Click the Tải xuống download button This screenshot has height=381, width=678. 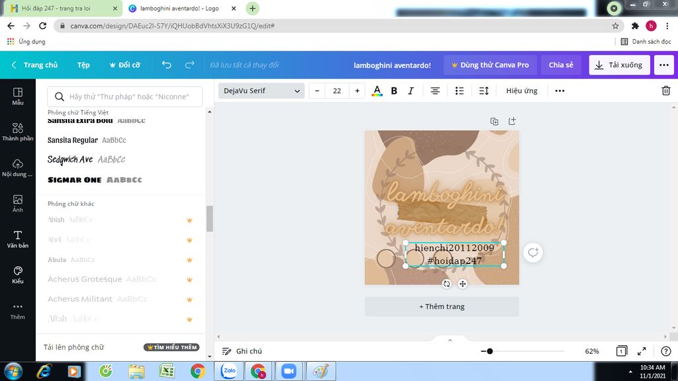click(619, 65)
